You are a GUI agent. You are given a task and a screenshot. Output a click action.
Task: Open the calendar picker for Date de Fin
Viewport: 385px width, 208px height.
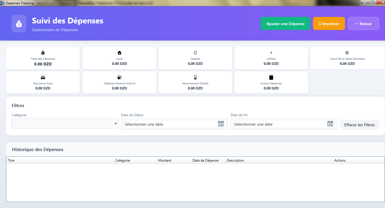330,124
